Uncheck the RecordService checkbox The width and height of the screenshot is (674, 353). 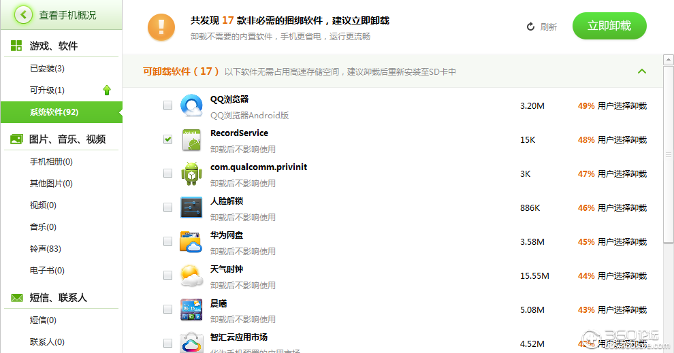[x=167, y=139]
